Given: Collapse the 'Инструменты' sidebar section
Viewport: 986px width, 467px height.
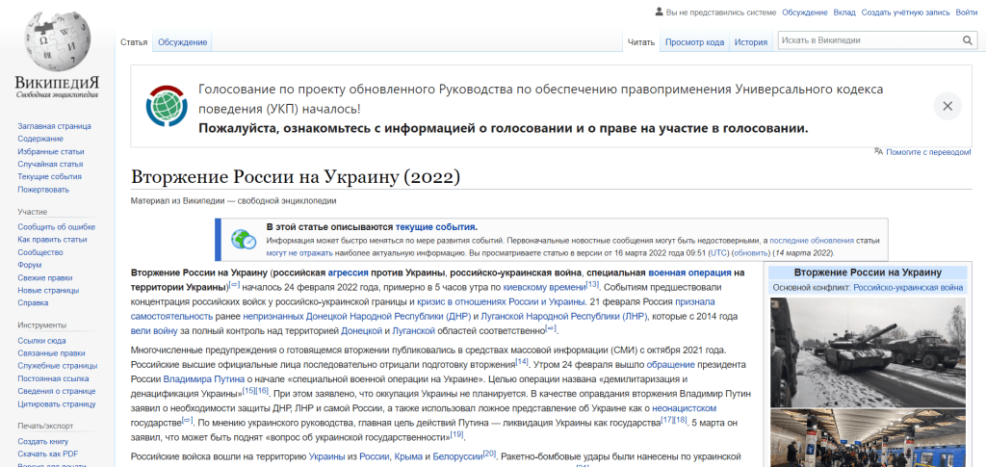Looking at the screenshot, I should [x=42, y=325].
